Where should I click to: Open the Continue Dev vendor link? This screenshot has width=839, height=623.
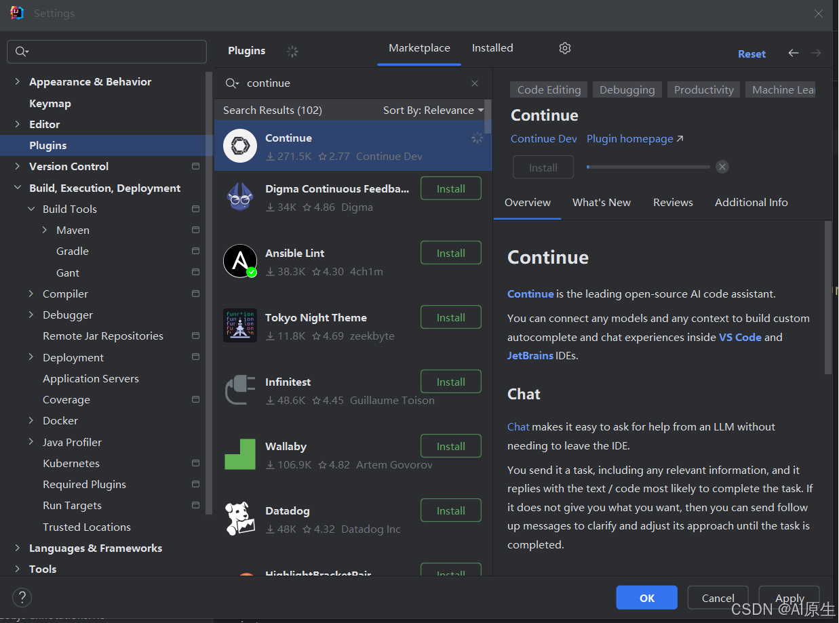(x=544, y=139)
